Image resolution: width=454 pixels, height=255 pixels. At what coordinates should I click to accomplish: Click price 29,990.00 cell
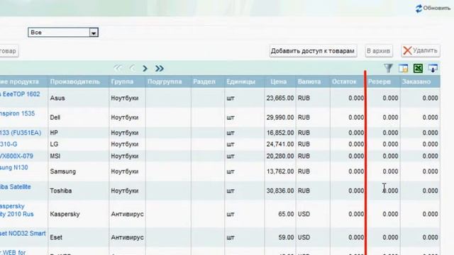pos(280,118)
